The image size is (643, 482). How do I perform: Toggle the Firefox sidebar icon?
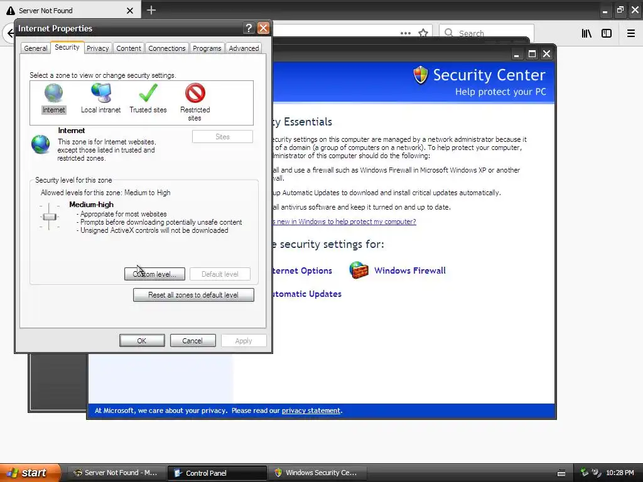pos(607,33)
